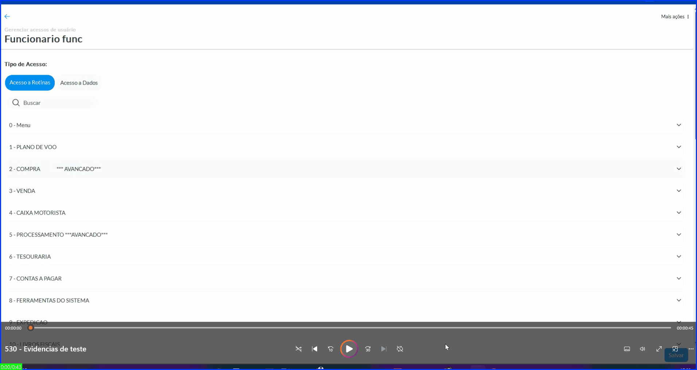Click the elapsed time 00:00:00
The image size is (697, 370).
click(x=13, y=328)
